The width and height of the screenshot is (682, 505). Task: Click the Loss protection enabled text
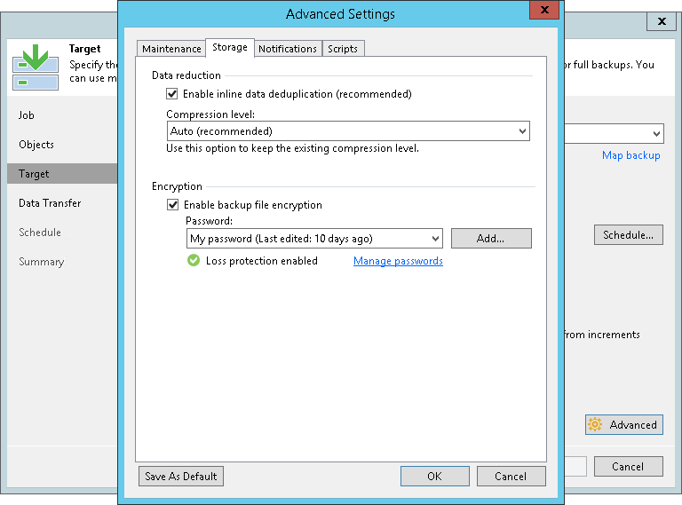click(262, 261)
